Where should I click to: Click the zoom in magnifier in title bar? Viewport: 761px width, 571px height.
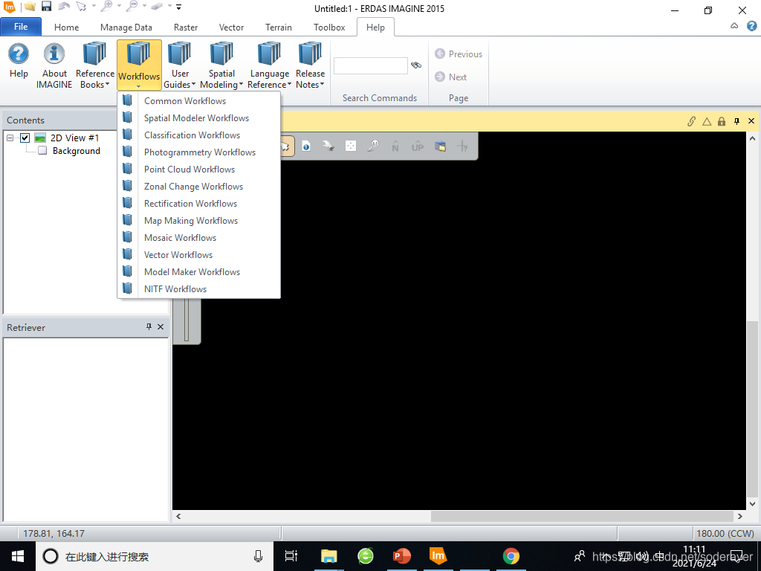107,6
